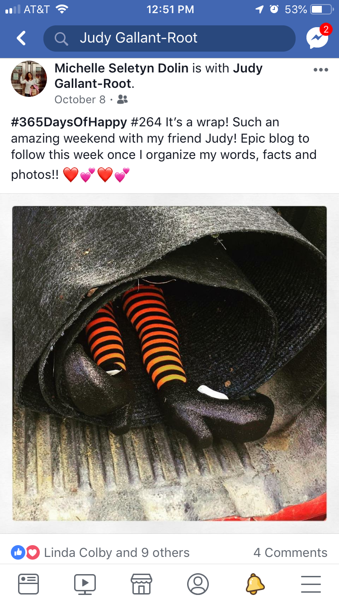Tap the #365DaysOfHappy hashtag
The width and height of the screenshot is (339, 604).
(69, 122)
